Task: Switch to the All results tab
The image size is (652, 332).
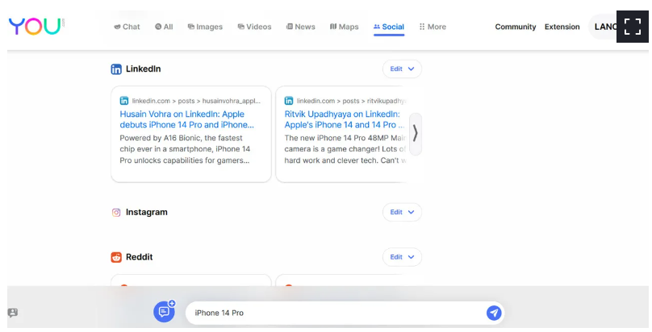Action: point(164,27)
